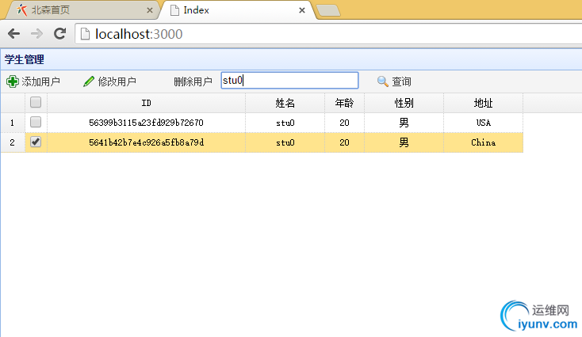Focus the search field containing stu0
This screenshot has height=337, width=582.
click(289, 81)
